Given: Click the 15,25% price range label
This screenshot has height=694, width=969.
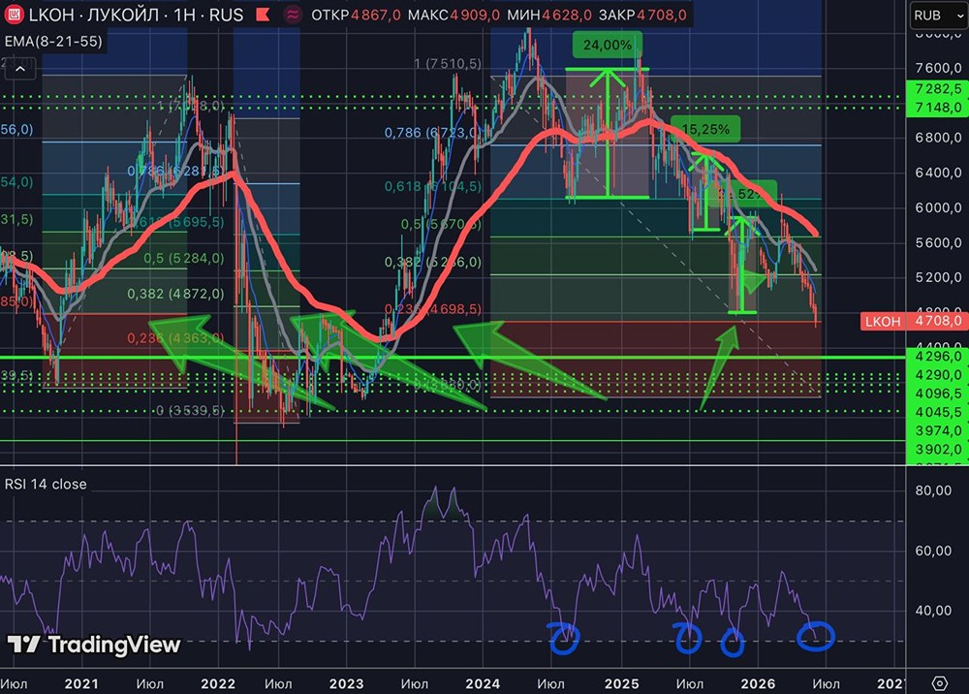Looking at the screenshot, I should 705,129.
